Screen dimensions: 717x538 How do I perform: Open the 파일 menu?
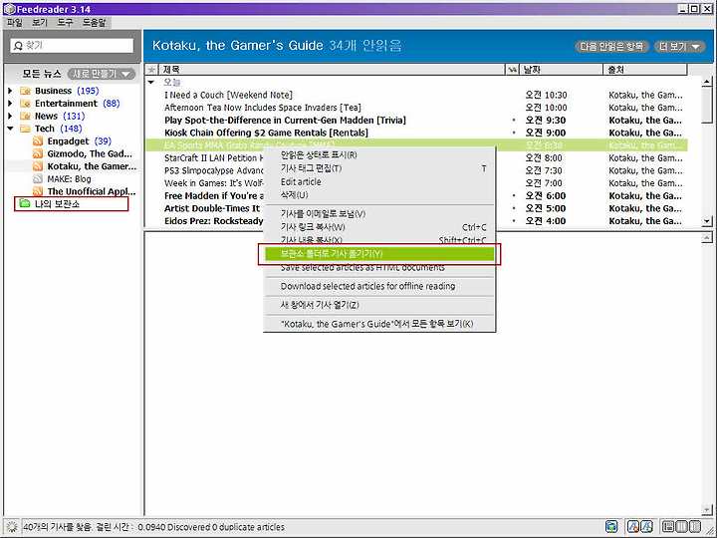click(15, 22)
